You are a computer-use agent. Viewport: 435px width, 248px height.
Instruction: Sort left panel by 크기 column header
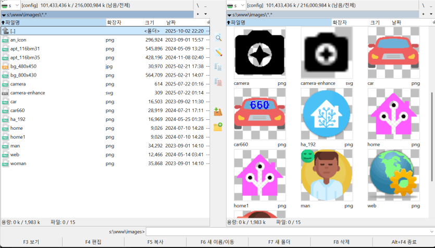tap(155, 22)
